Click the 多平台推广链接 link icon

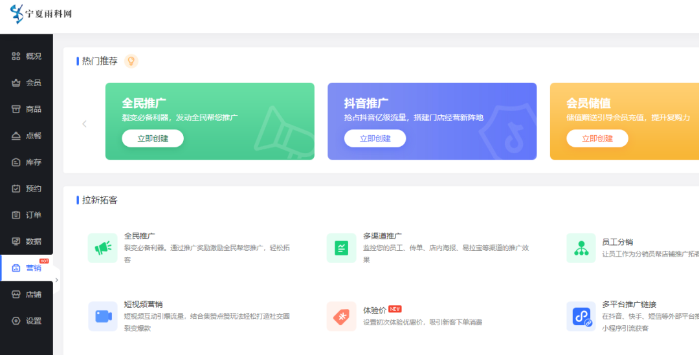[x=581, y=316]
